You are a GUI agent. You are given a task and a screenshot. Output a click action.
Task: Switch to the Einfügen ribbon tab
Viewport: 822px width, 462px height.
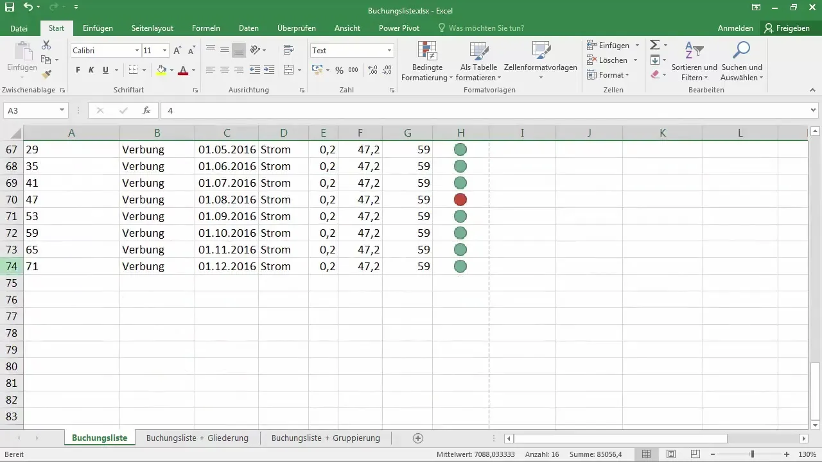(98, 28)
